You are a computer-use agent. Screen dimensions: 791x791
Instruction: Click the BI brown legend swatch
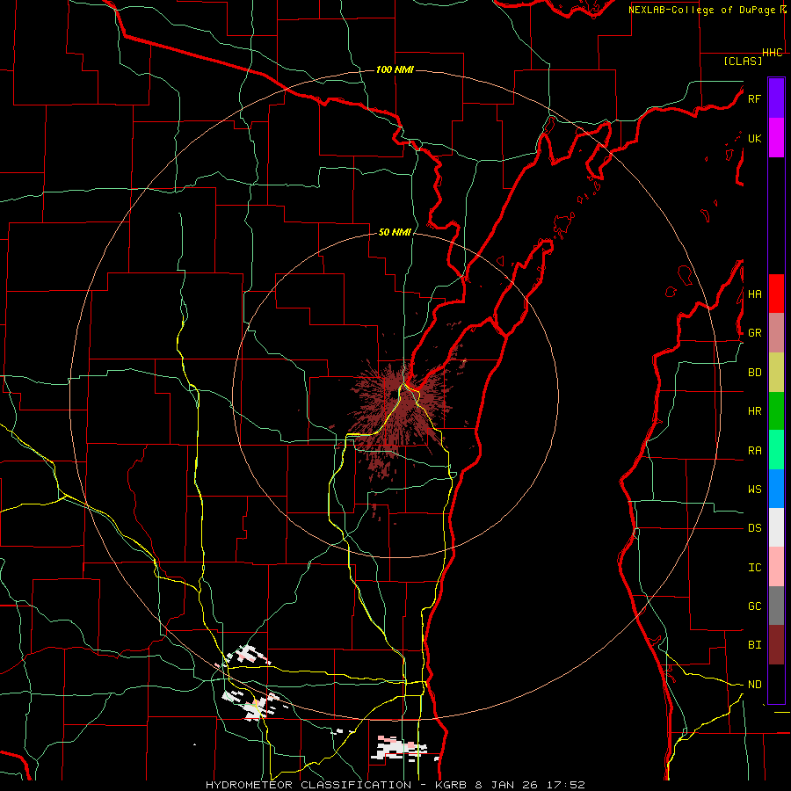[776, 645]
